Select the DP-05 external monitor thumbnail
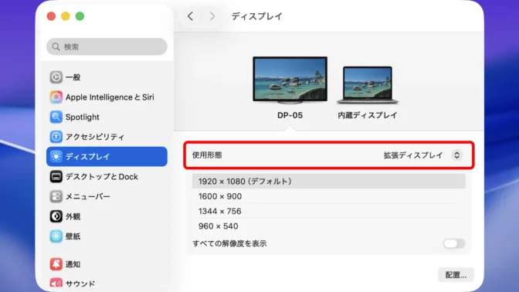Screen dimensions: 519x292 coord(290,80)
